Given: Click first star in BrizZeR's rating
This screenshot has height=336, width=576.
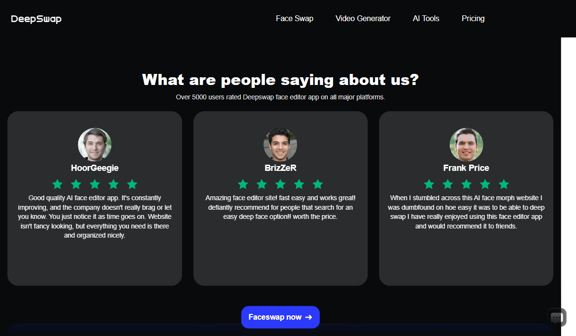Looking at the screenshot, I should (x=243, y=184).
